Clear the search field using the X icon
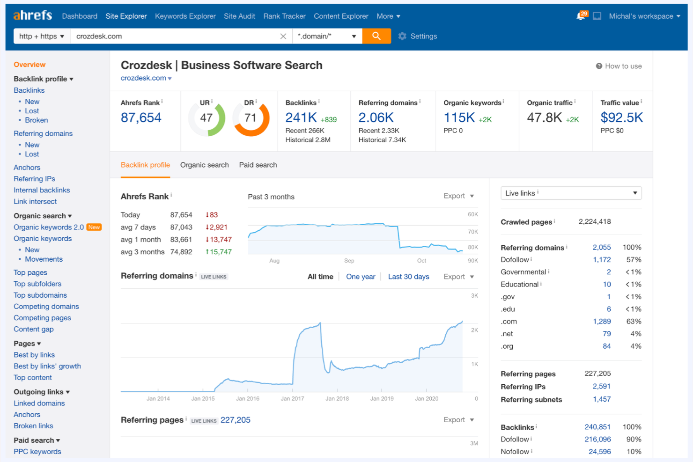This screenshot has width=693, height=462. 283,36
